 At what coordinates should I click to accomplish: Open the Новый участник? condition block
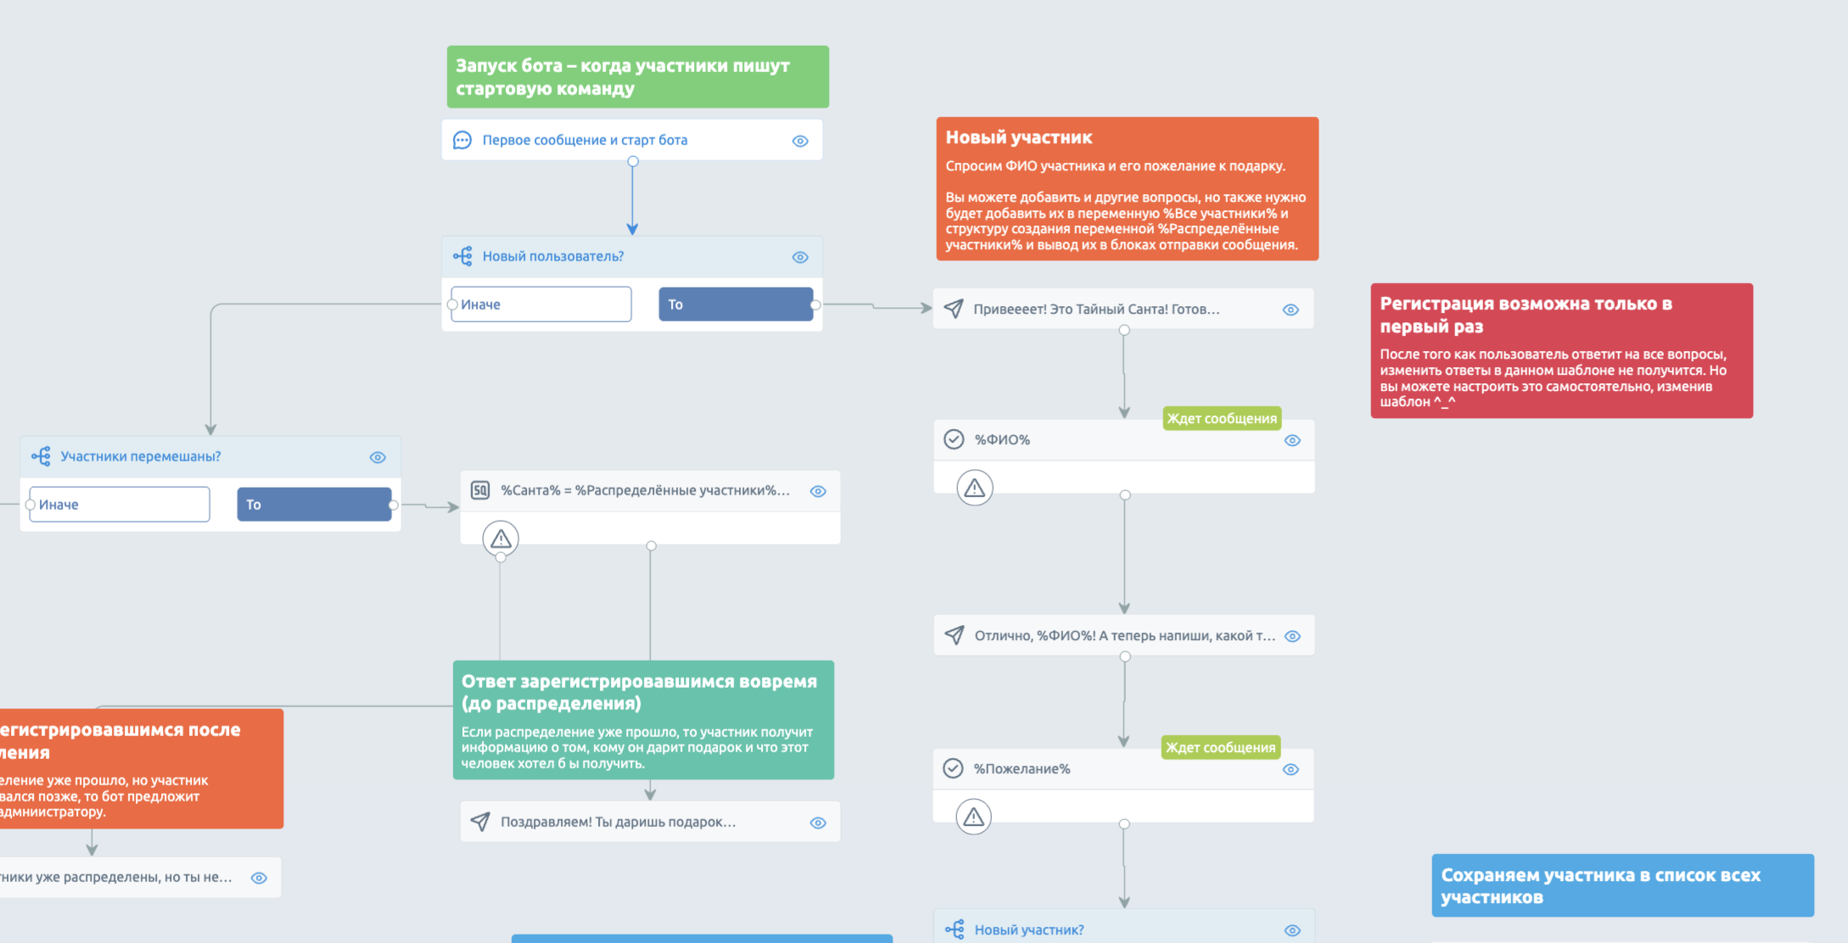tap(1124, 929)
